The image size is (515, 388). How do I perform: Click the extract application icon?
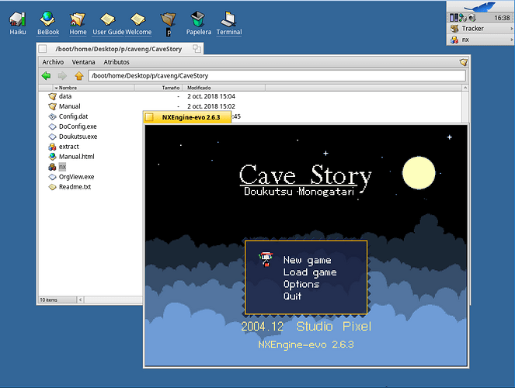point(52,147)
